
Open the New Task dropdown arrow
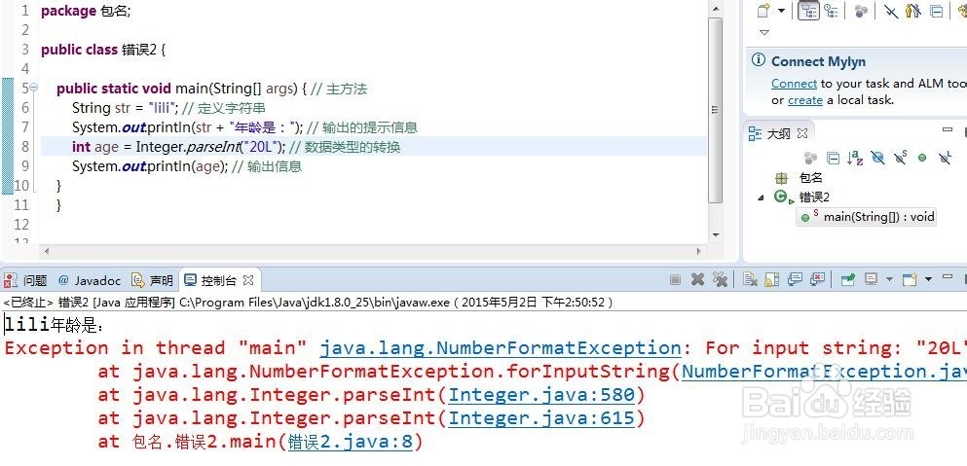781,11
